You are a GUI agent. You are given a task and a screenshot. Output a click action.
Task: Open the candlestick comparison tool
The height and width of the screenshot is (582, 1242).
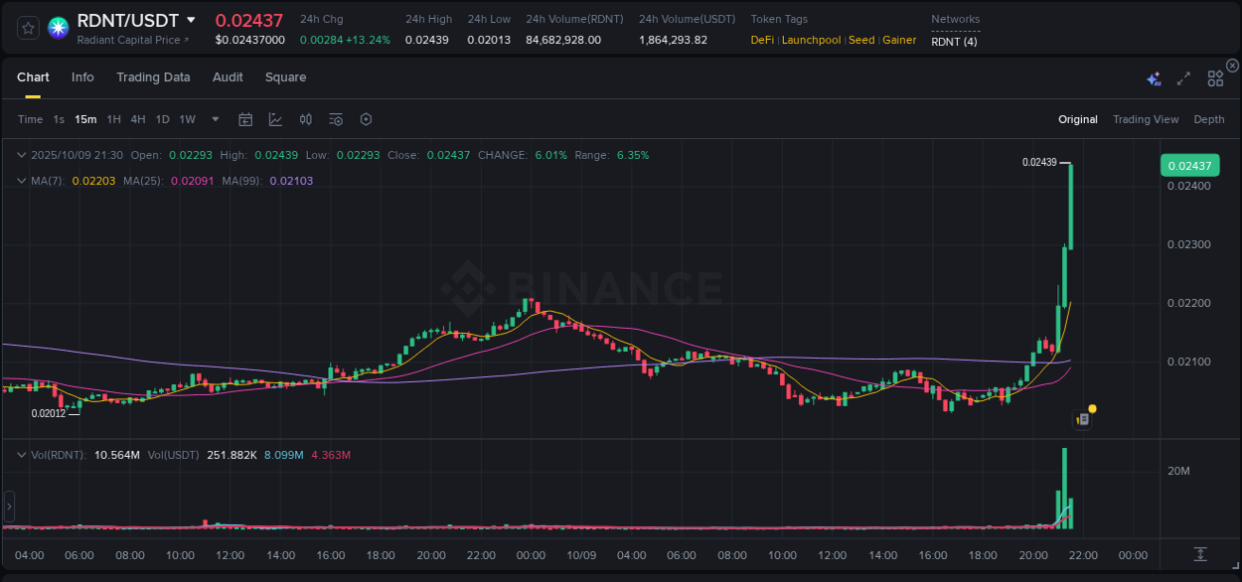click(x=306, y=119)
